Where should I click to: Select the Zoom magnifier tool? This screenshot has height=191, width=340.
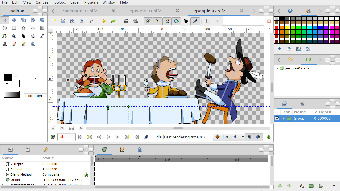point(33,44)
